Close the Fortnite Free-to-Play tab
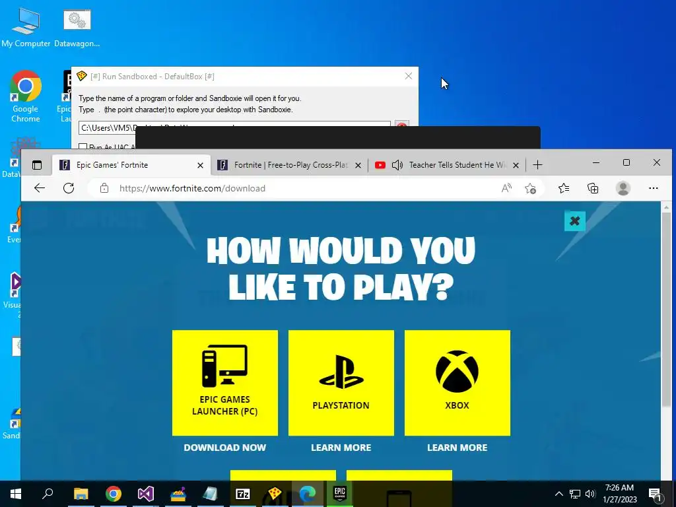This screenshot has width=676, height=507. [358, 165]
